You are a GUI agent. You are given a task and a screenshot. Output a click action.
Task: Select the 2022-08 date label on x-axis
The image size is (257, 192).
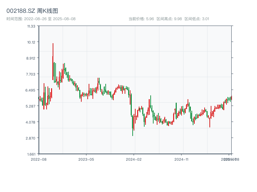coord(39,159)
